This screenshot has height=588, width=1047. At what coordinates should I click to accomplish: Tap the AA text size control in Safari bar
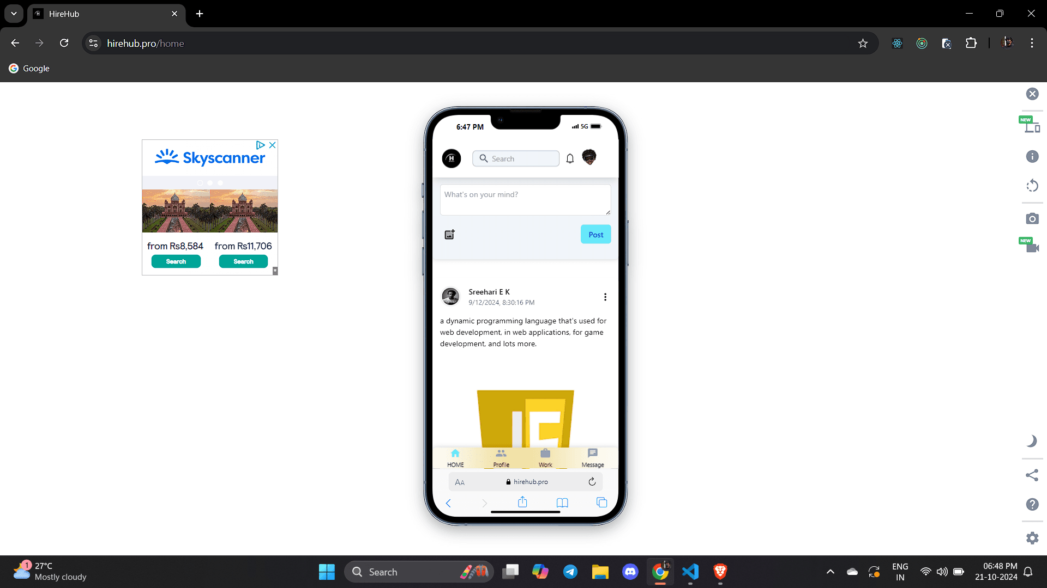coord(460,482)
